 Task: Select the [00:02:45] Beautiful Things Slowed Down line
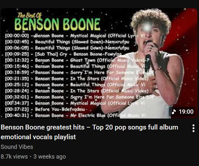point(67,42)
